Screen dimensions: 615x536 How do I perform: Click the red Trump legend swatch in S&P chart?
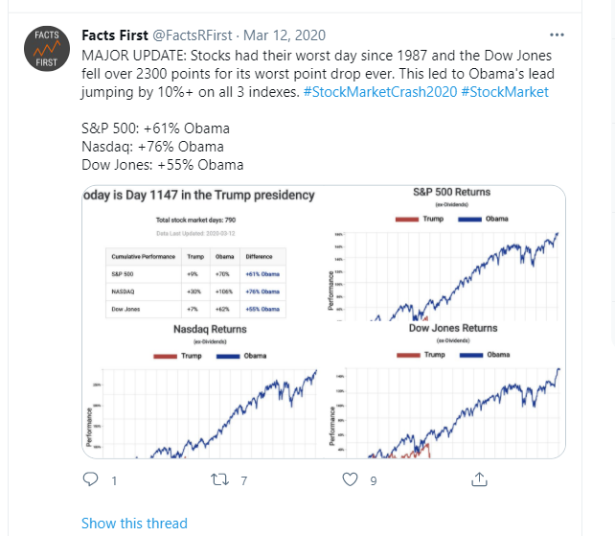tap(408, 219)
